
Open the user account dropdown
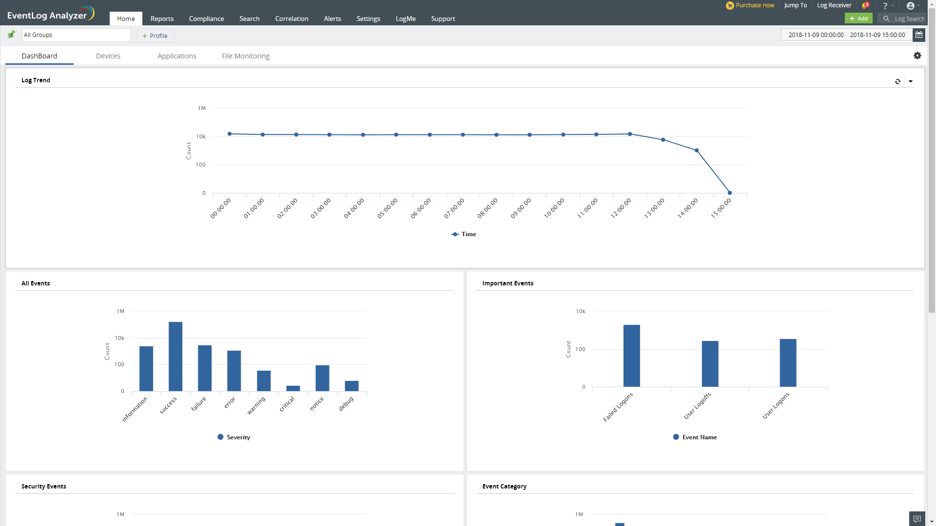click(x=913, y=6)
